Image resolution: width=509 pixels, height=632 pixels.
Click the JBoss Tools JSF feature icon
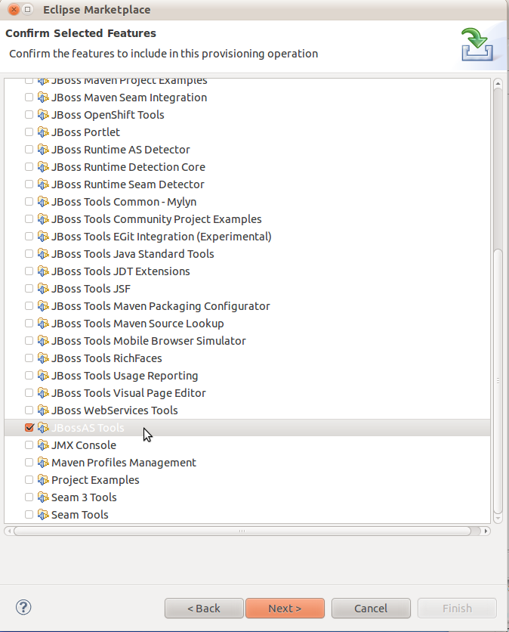click(x=43, y=289)
